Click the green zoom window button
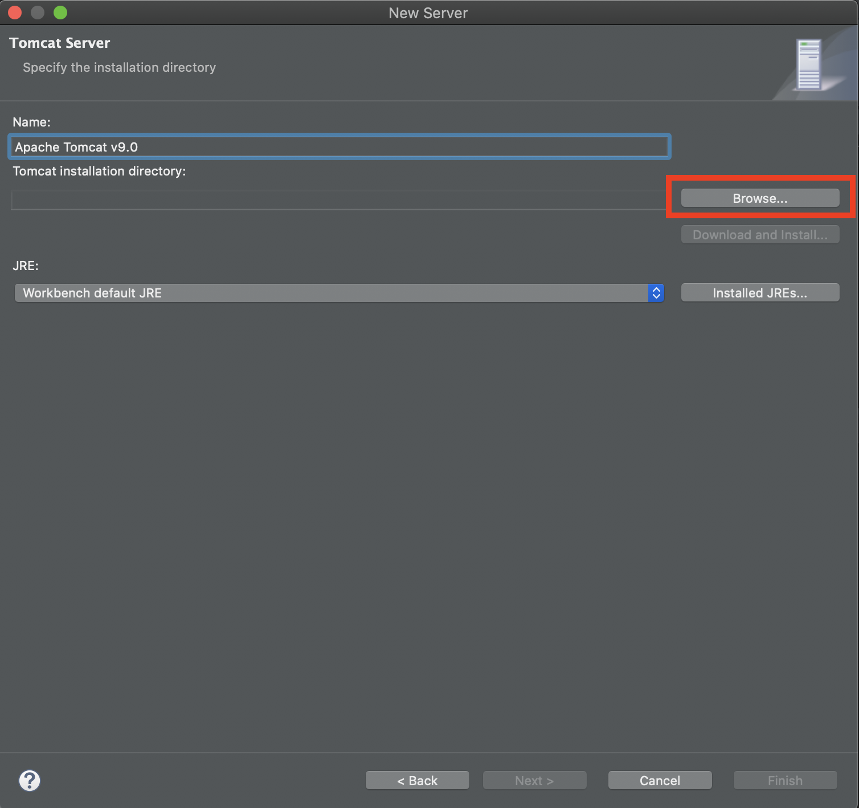The width and height of the screenshot is (859, 808). point(60,13)
